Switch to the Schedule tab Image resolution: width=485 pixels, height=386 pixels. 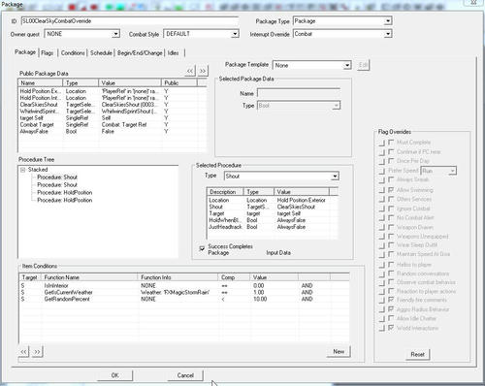(x=101, y=52)
